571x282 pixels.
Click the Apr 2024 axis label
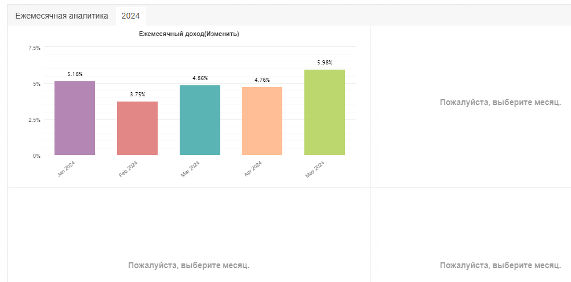[253, 169]
